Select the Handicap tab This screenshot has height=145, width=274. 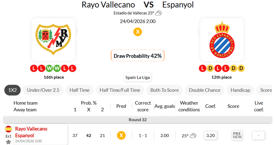tap(240, 90)
